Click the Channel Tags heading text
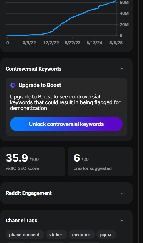Screen dimensions: 143x243 coord(22,221)
